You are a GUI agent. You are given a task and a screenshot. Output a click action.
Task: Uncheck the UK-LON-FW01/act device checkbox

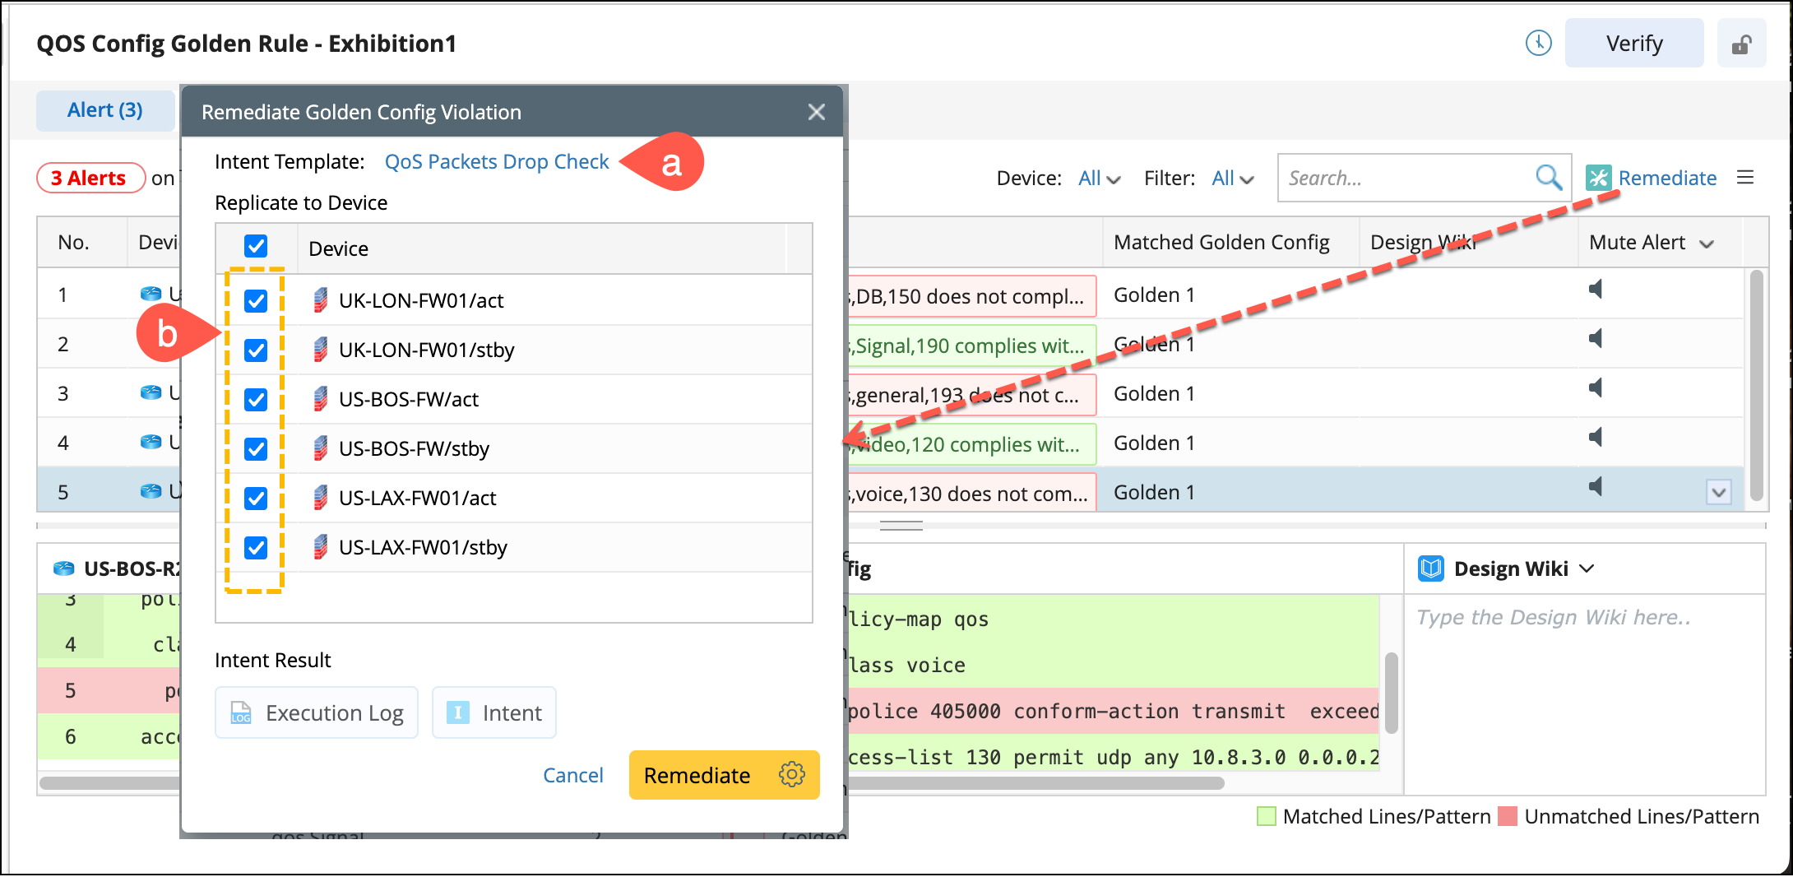(256, 301)
